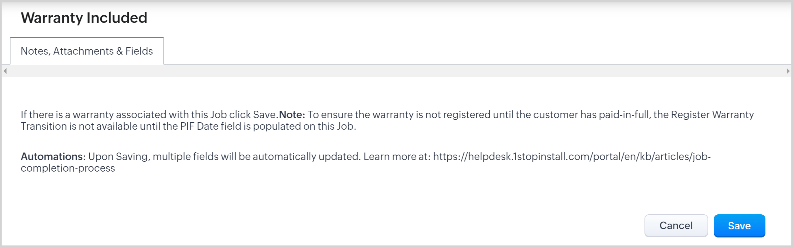Screen dimensions: 793x247
Task: Click the right scroll arrow
Action: [x=788, y=71]
